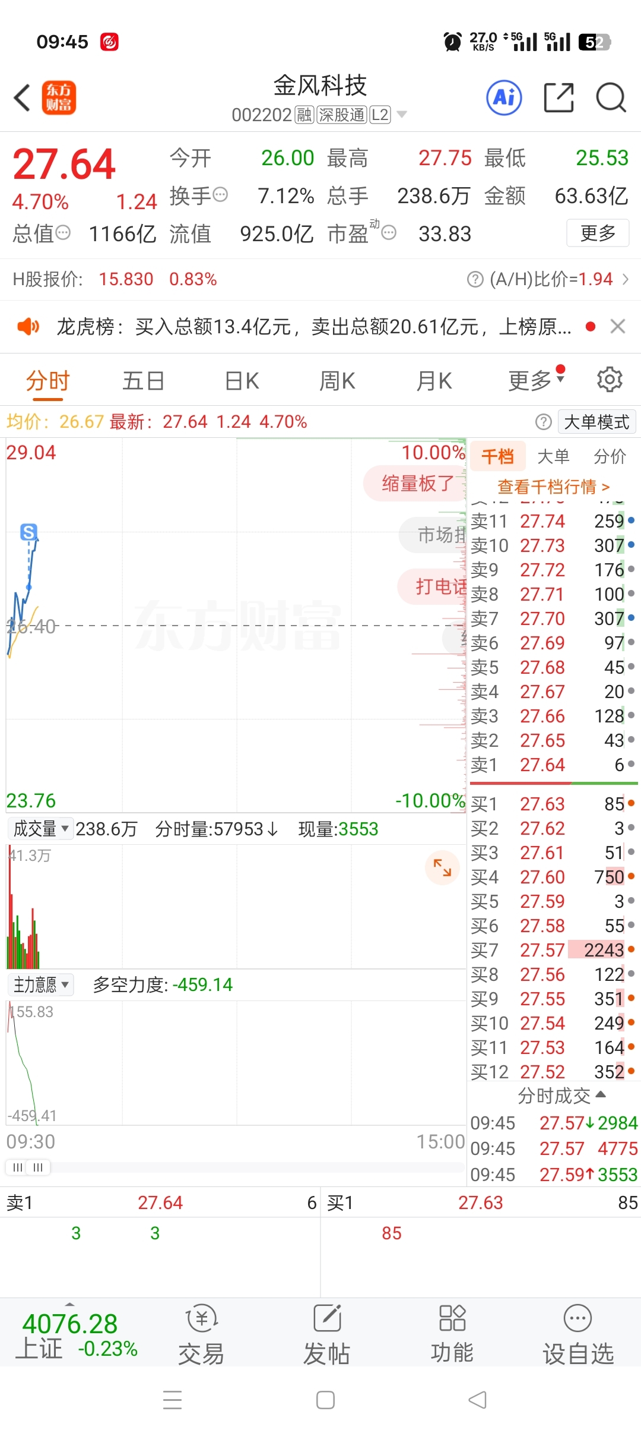
Task: Tap trade record 27.57 with 4775
Action: coord(554,1148)
